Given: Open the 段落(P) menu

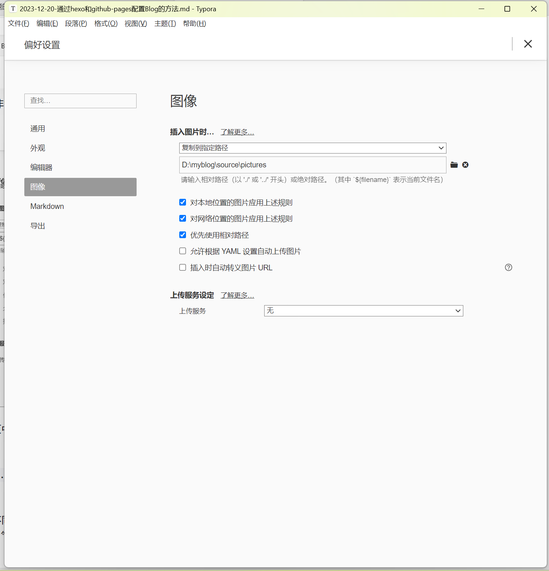Looking at the screenshot, I should (76, 24).
